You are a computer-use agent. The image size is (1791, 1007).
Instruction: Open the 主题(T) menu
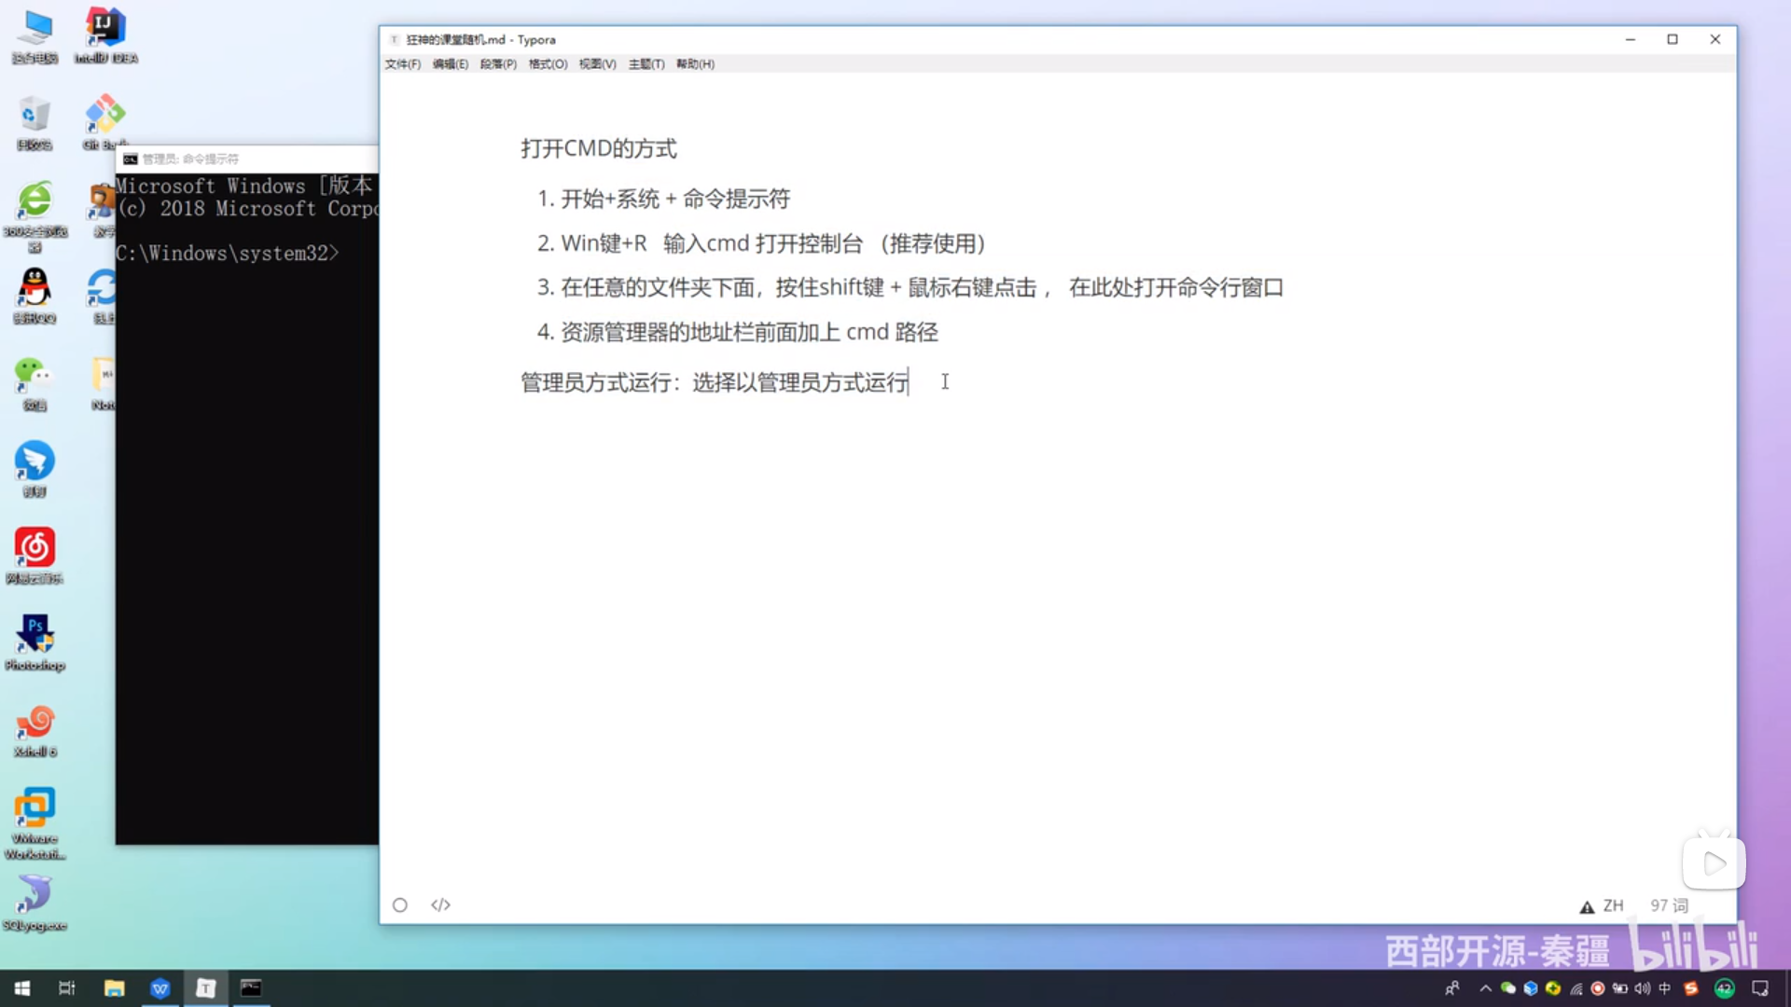(x=646, y=64)
